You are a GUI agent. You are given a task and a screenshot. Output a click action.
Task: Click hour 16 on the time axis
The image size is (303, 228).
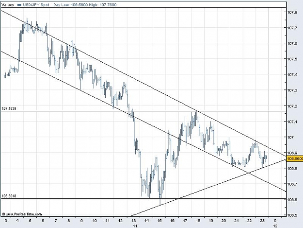172,220
